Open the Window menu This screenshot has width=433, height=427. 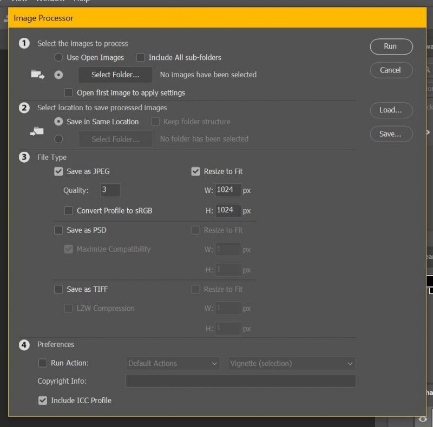(51, 2)
